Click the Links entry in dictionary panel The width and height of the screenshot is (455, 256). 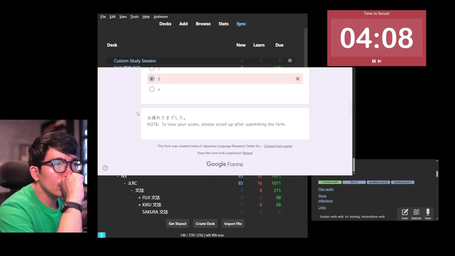pos(322,208)
